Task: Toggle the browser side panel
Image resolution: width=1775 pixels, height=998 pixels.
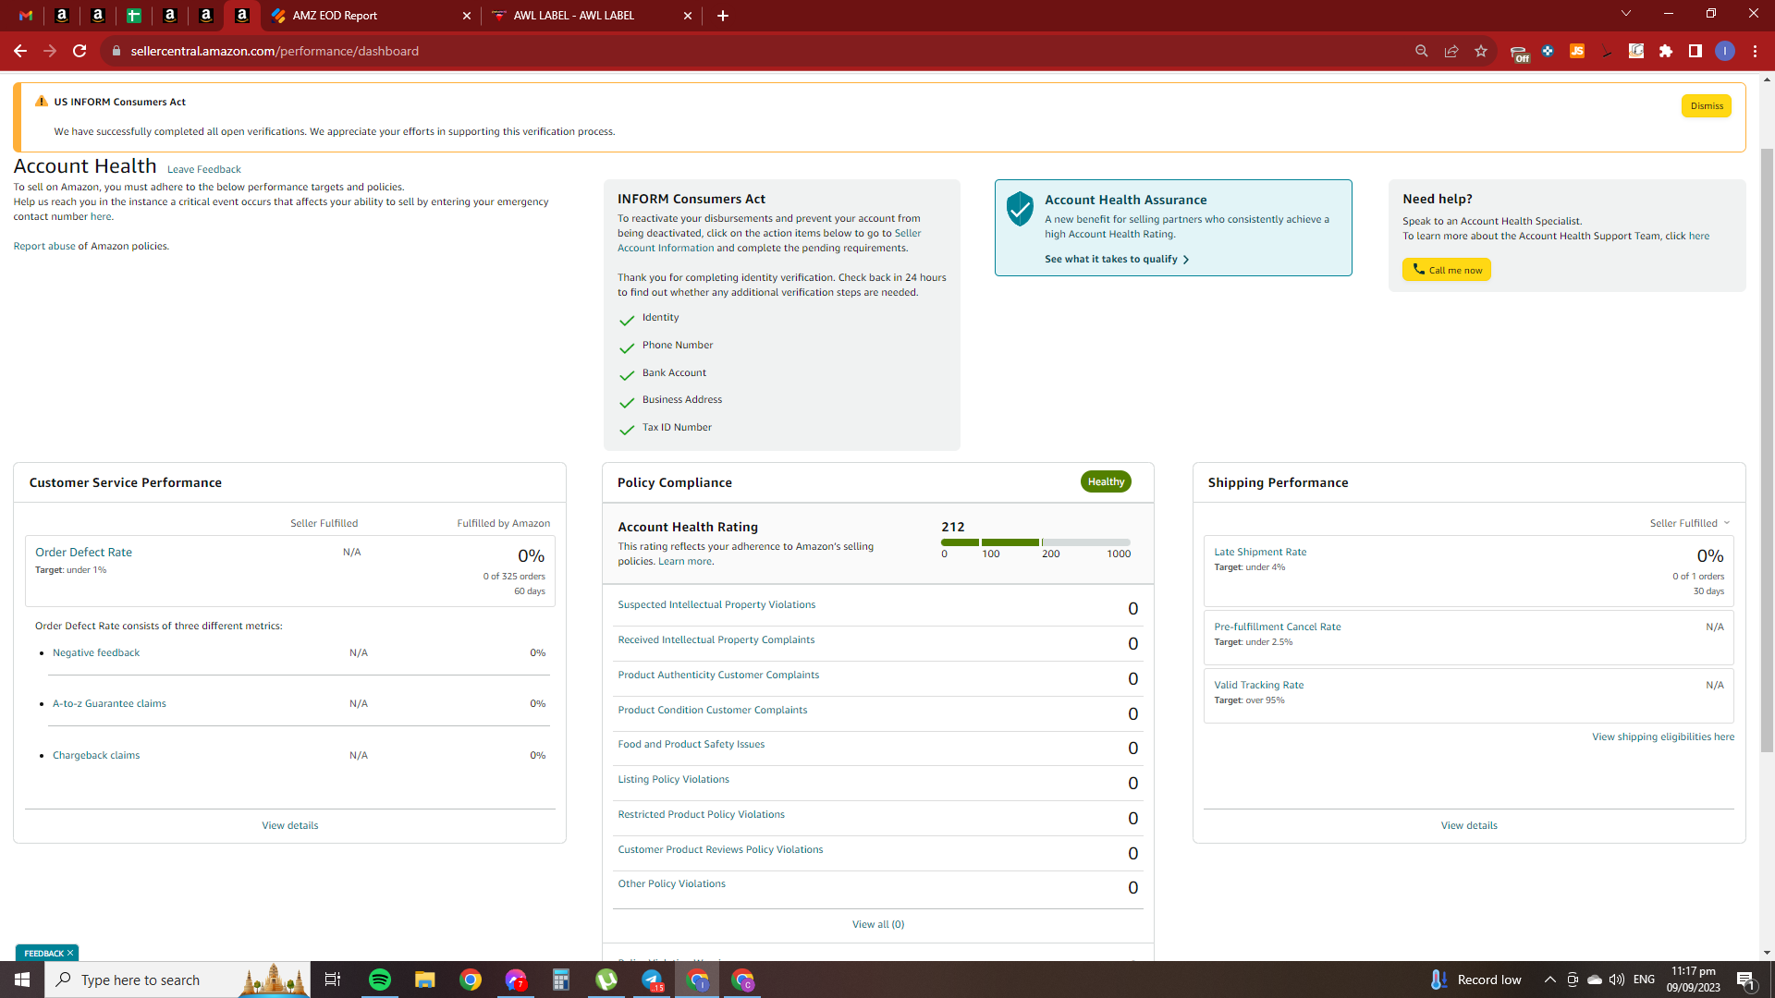Action: [x=1695, y=51]
